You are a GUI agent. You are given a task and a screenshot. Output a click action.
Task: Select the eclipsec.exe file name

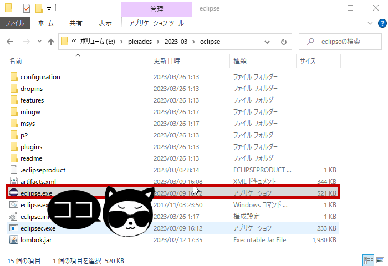(38, 228)
